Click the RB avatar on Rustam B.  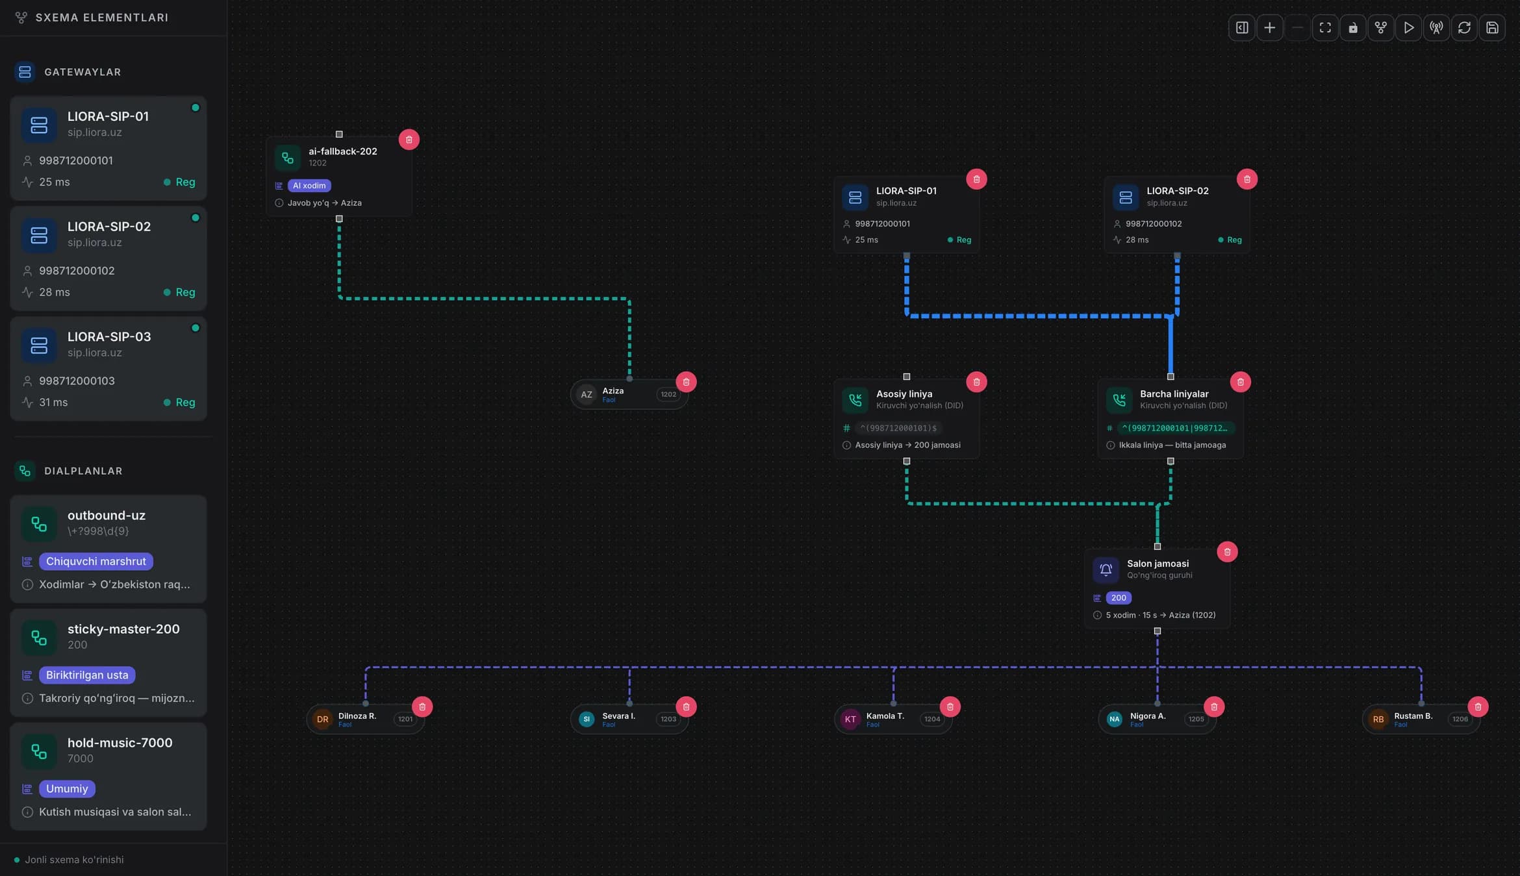tap(1378, 720)
